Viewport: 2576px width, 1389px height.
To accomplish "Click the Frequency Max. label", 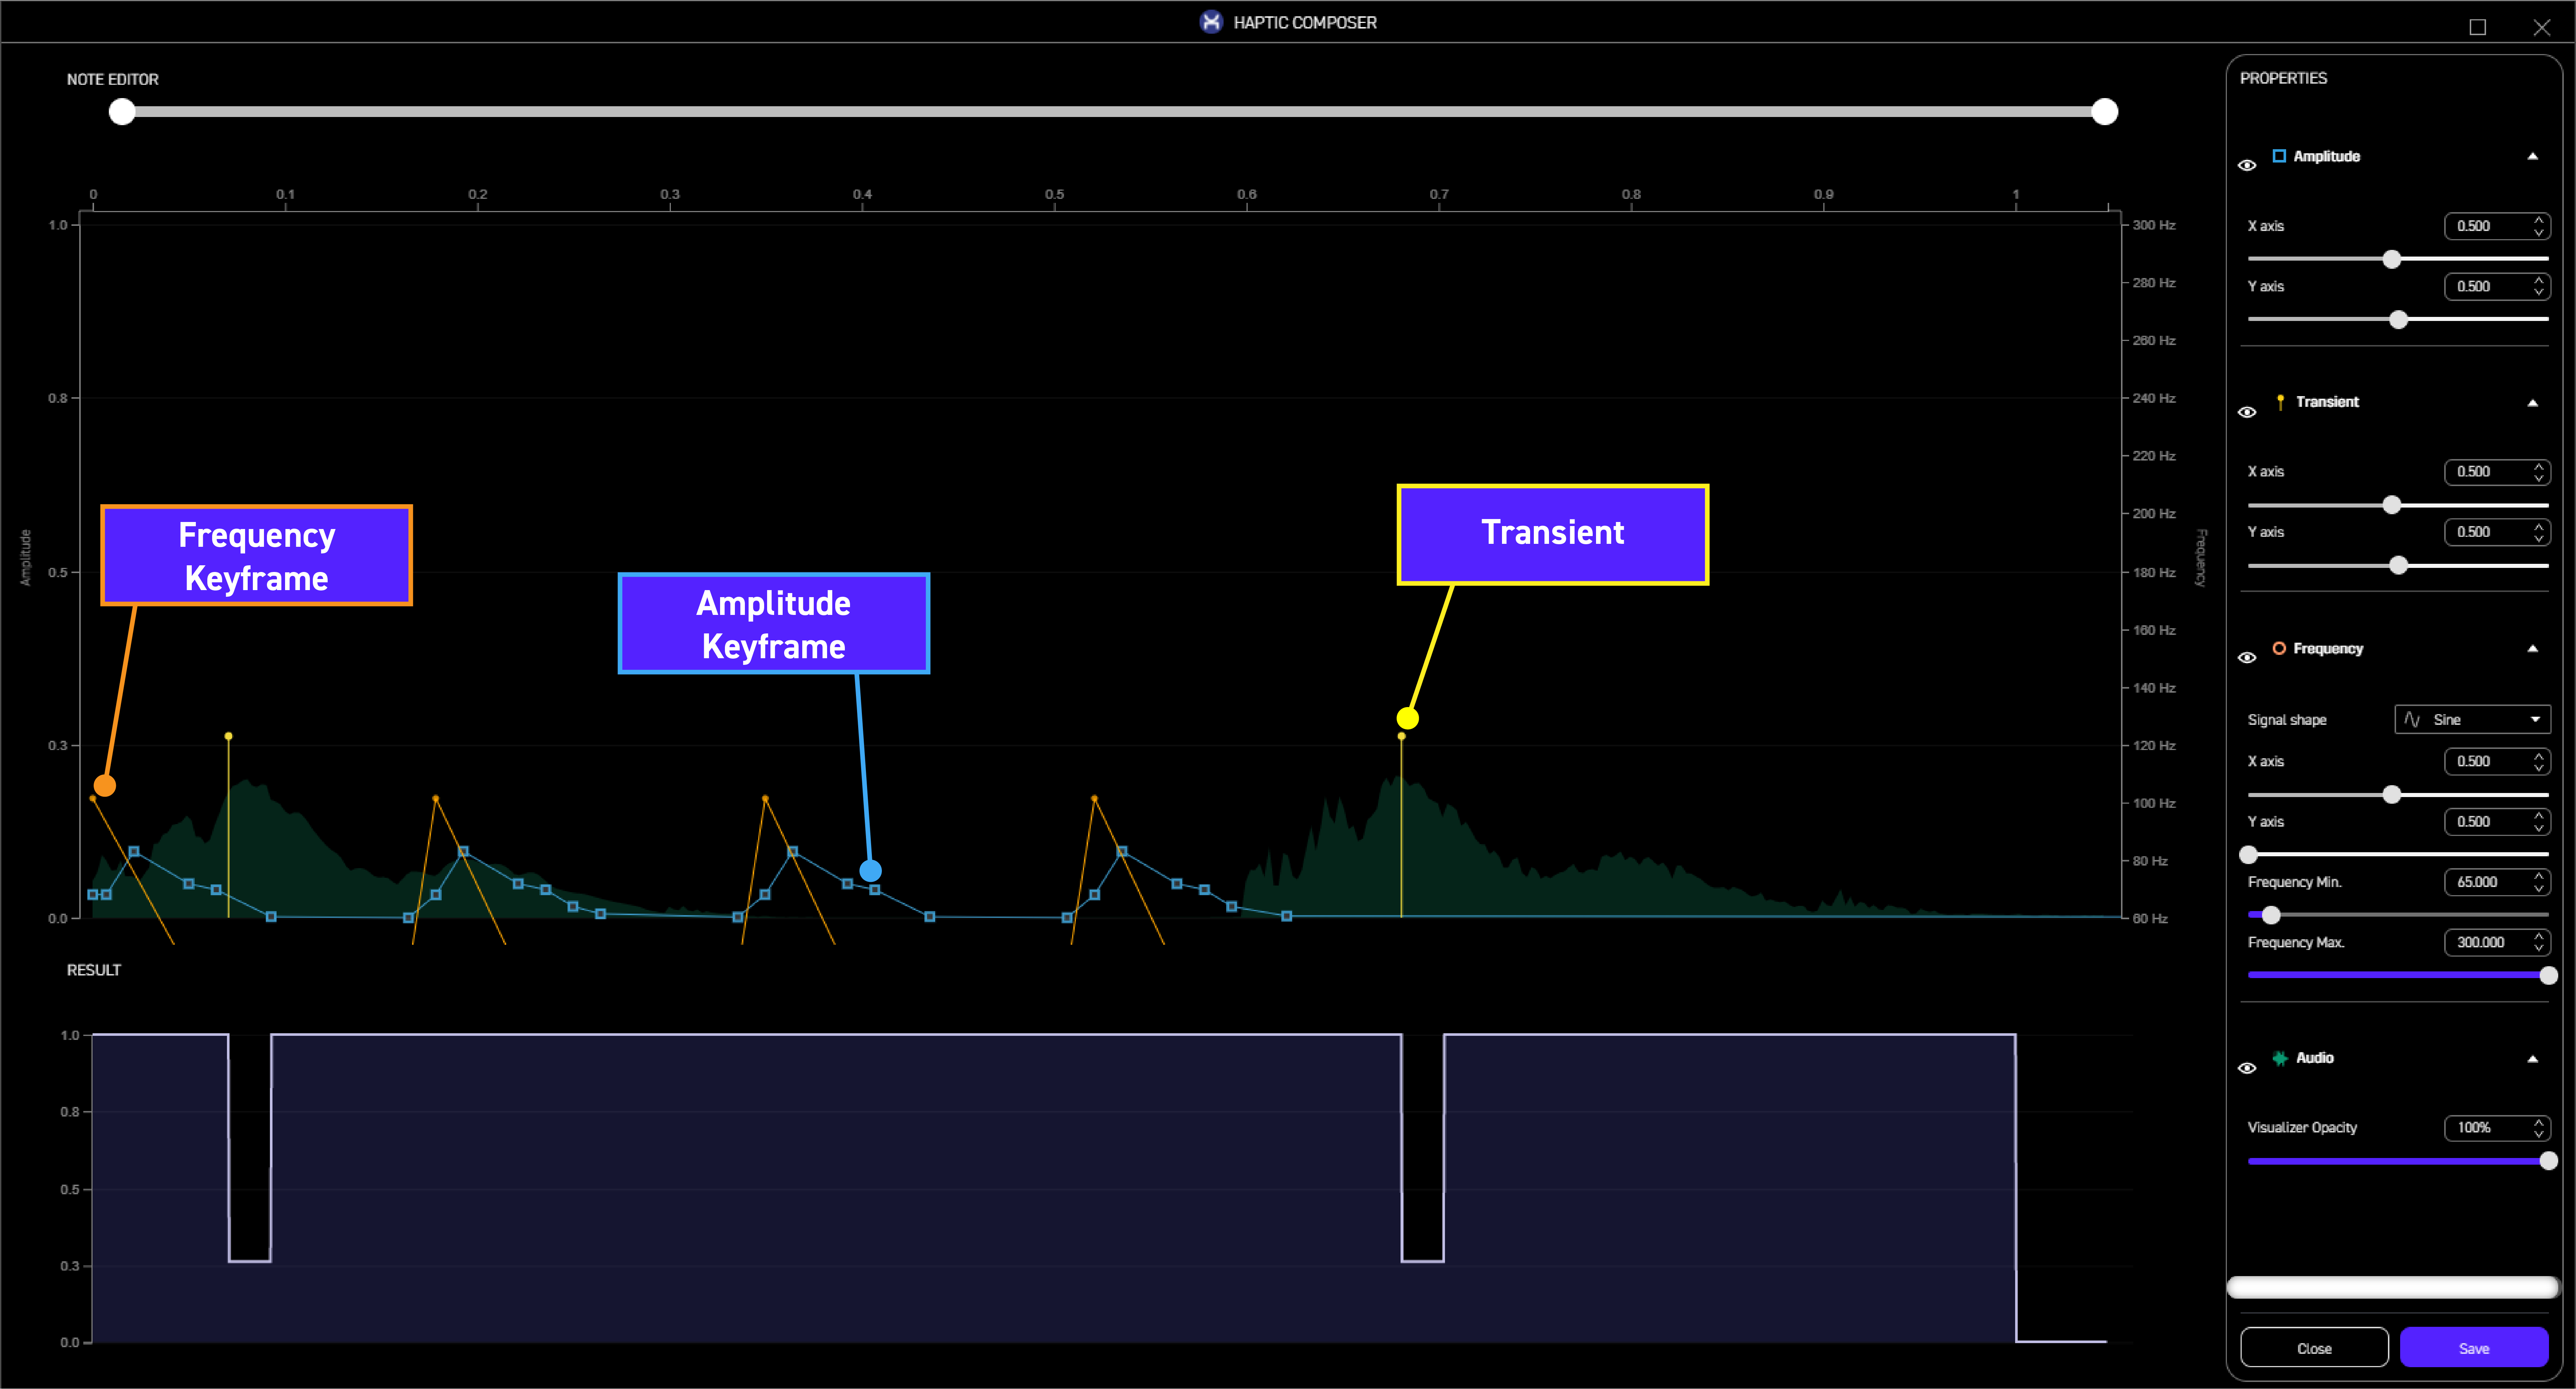I will click(2296, 943).
